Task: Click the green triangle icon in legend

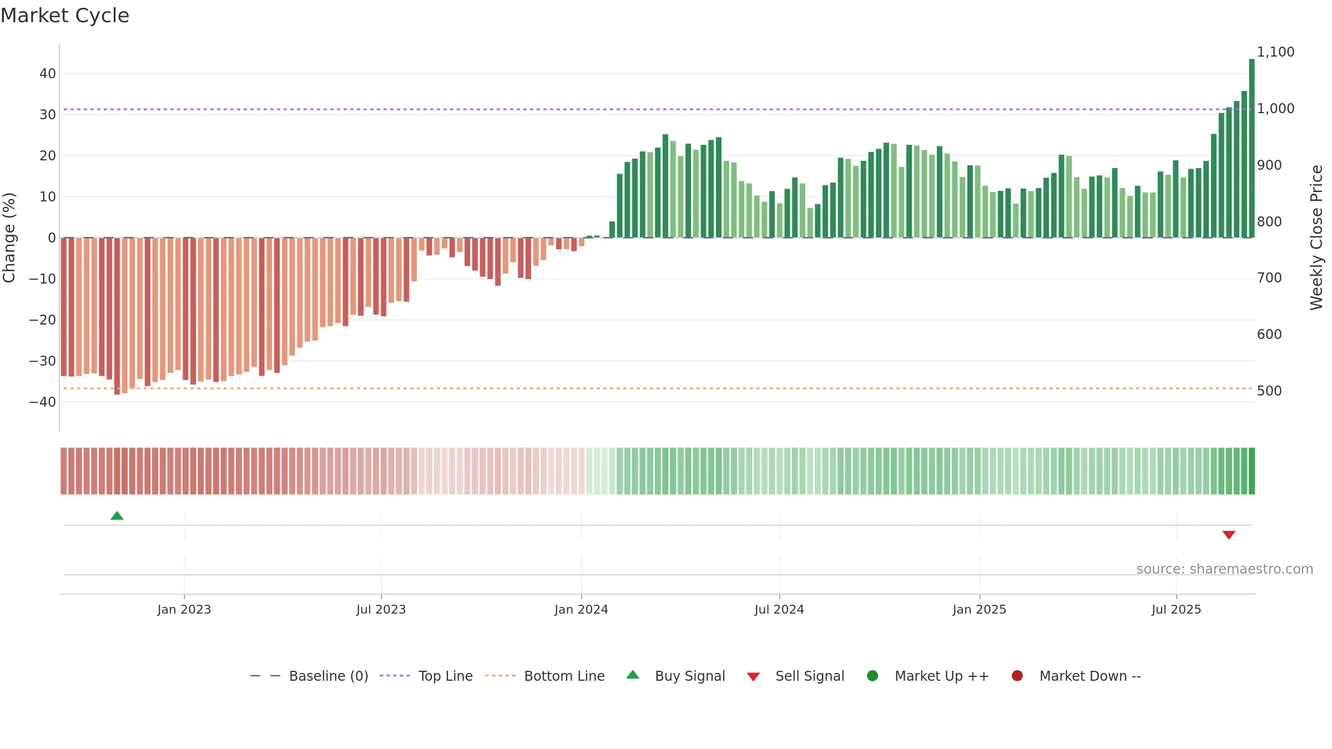Action: [x=633, y=675]
